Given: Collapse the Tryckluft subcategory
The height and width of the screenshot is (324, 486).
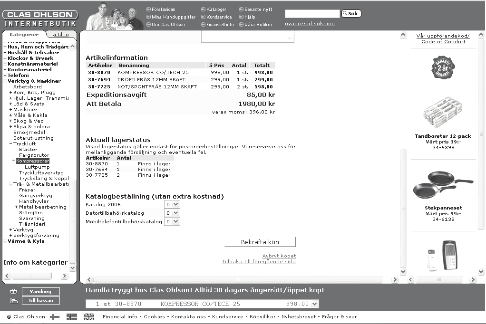Looking at the screenshot, I should click(10, 144).
